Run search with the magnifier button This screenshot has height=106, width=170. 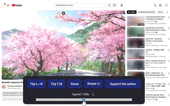point(114,5)
